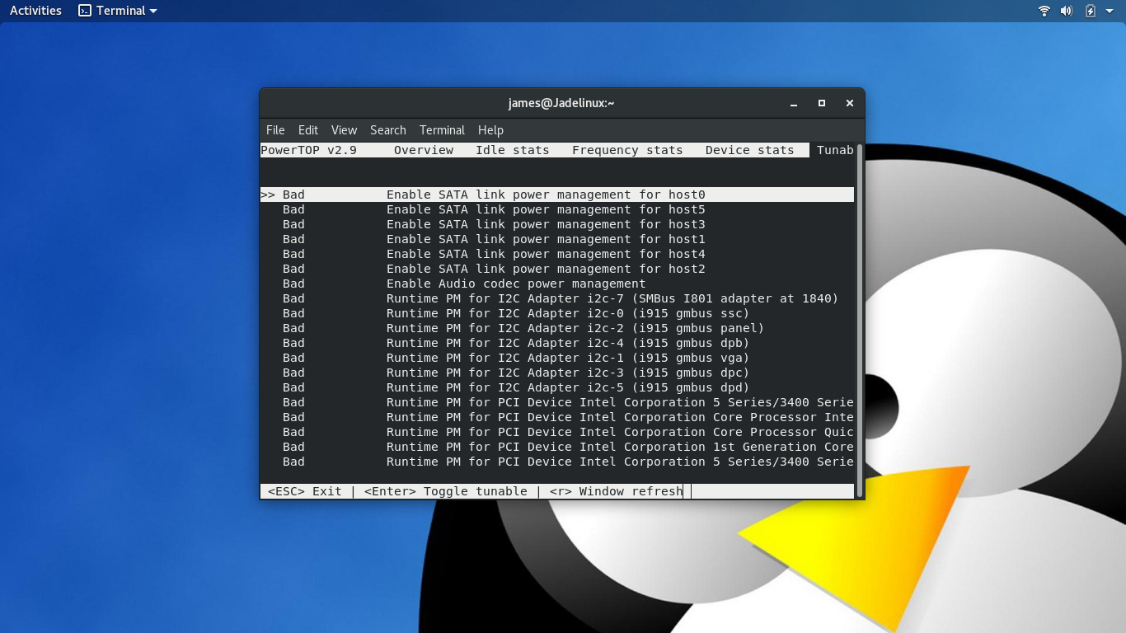1126x633 pixels.
Task: Open the Terminal menu in the menu bar
Action: pos(442,130)
